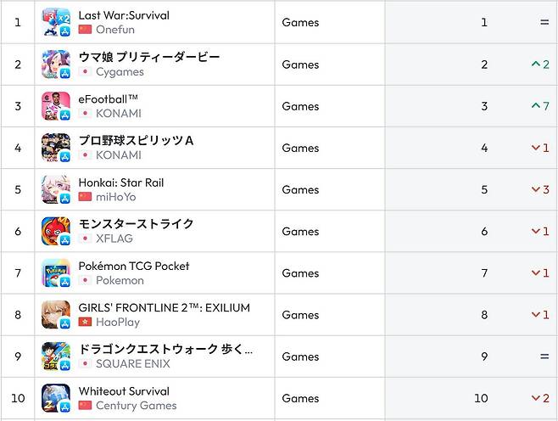Click the Whiteout Survival app icon

click(56, 398)
